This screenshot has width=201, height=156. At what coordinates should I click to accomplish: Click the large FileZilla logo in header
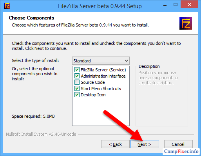coord(186,23)
